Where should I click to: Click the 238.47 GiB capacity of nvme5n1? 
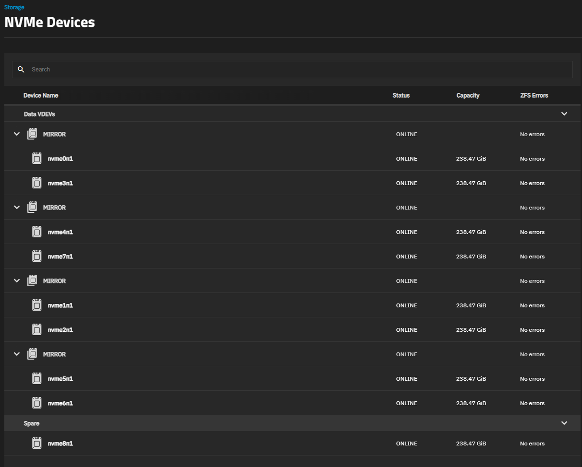click(x=471, y=379)
